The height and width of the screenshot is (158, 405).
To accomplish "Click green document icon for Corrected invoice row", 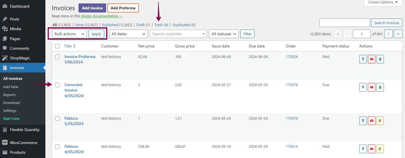I will point(380,87).
